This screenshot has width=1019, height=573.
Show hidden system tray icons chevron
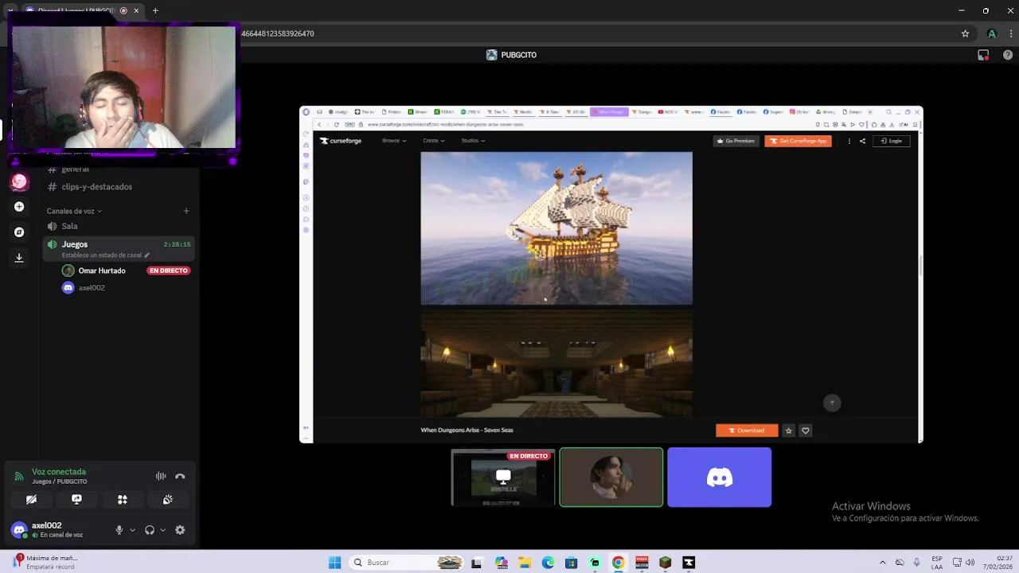click(882, 563)
